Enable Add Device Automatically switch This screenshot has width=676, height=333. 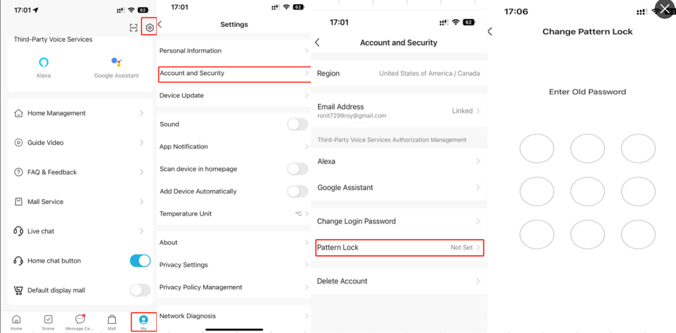pos(298,191)
